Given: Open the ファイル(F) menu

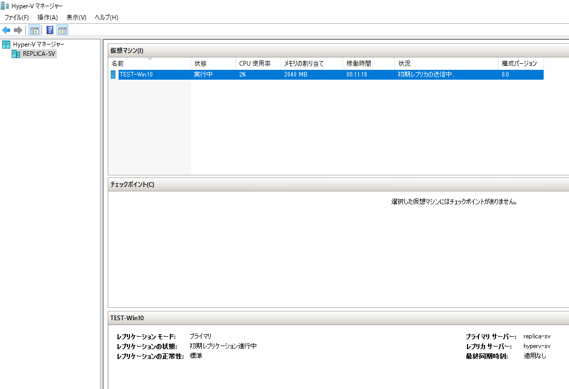Looking at the screenshot, I should tap(17, 18).
